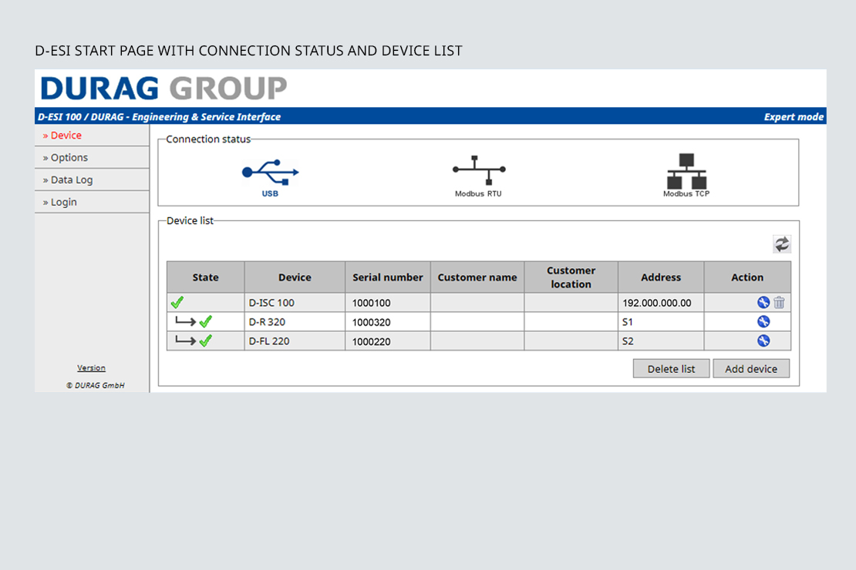Click the Add device button
Viewport: 856px width, 570px height.
(x=751, y=369)
